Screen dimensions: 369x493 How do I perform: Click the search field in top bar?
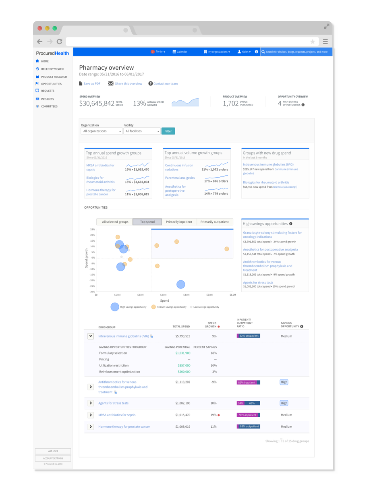296,52
